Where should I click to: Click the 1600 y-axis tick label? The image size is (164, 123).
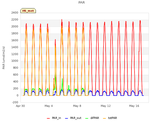15,40
